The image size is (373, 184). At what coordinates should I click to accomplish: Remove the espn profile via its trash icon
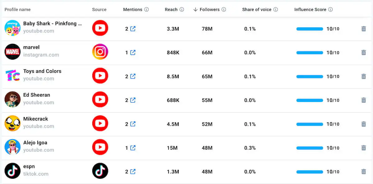[364, 171]
